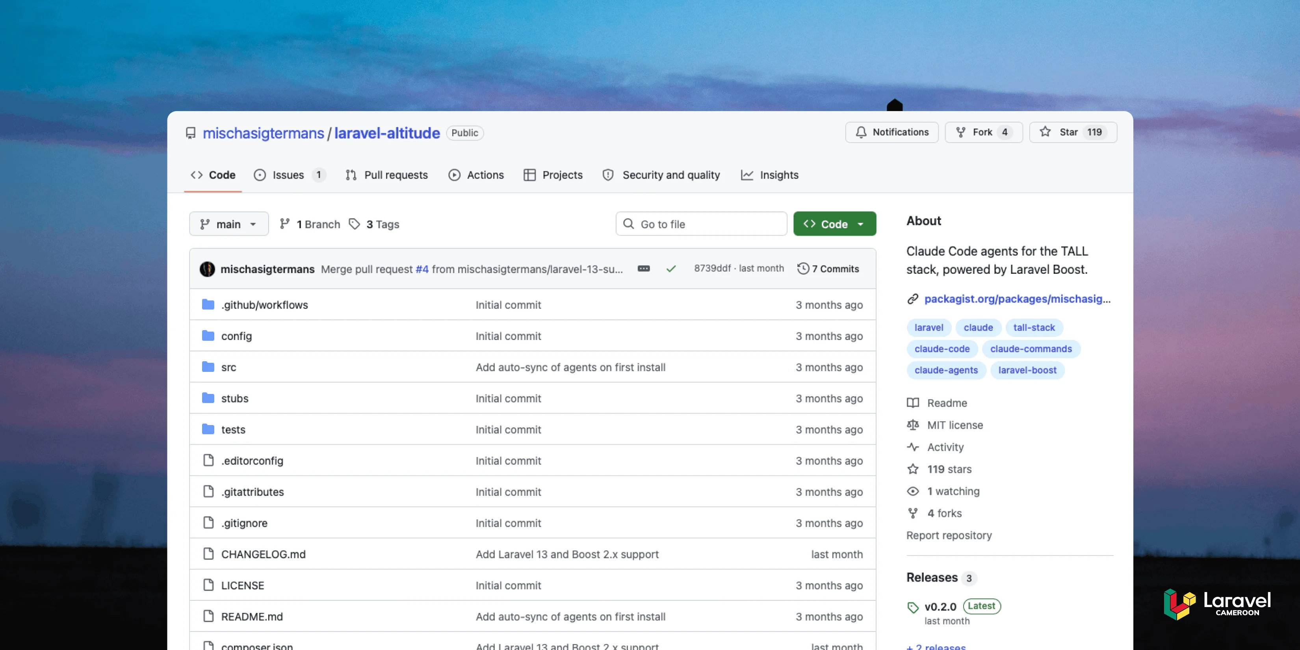Image resolution: width=1300 pixels, height=650 pixels.
Task: Click the Activity pulse icon
Action: pos(913,447)
